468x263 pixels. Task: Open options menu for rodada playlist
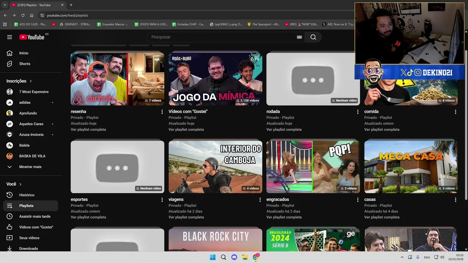click(358, 112)
